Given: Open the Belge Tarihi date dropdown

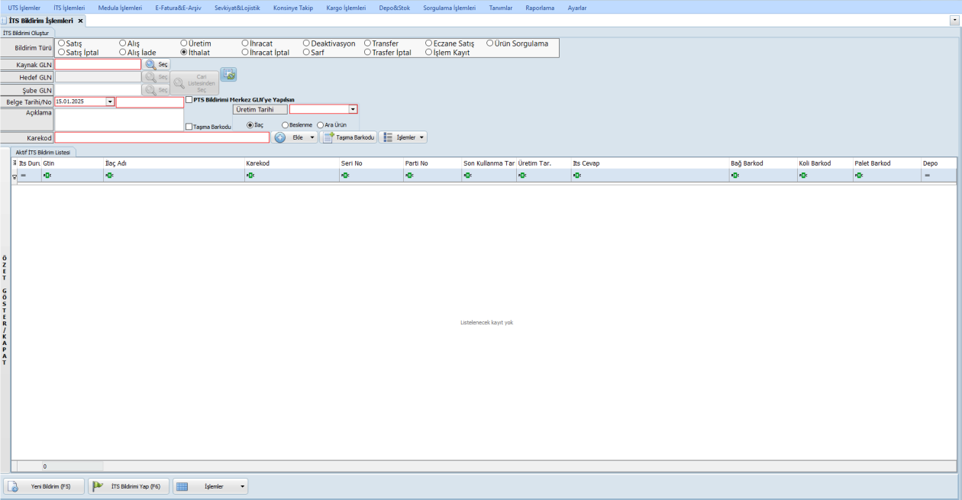Looking at the screenshot, I should point(110,102).
